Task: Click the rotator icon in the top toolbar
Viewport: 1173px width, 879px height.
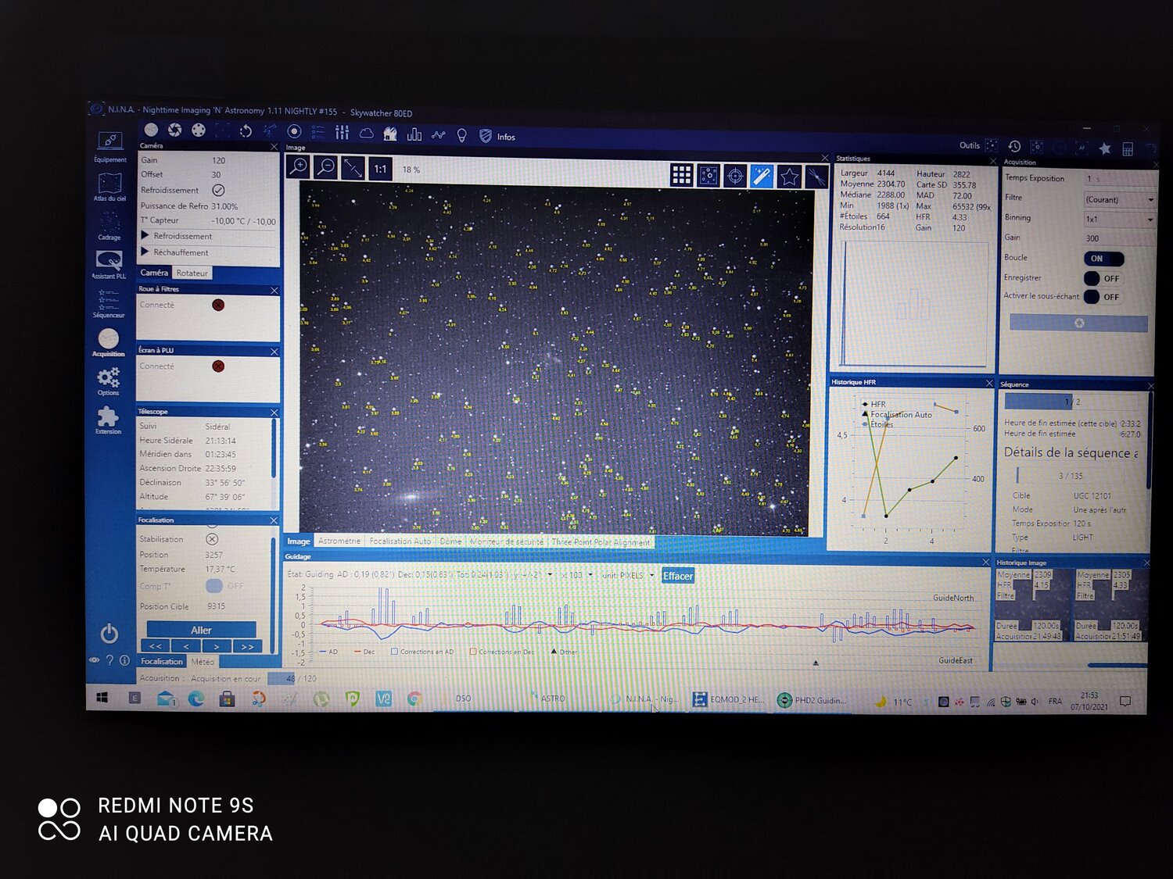Action: coord(246,130)
